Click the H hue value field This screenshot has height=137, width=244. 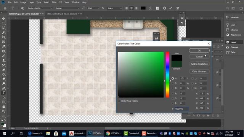click(183, 78)
